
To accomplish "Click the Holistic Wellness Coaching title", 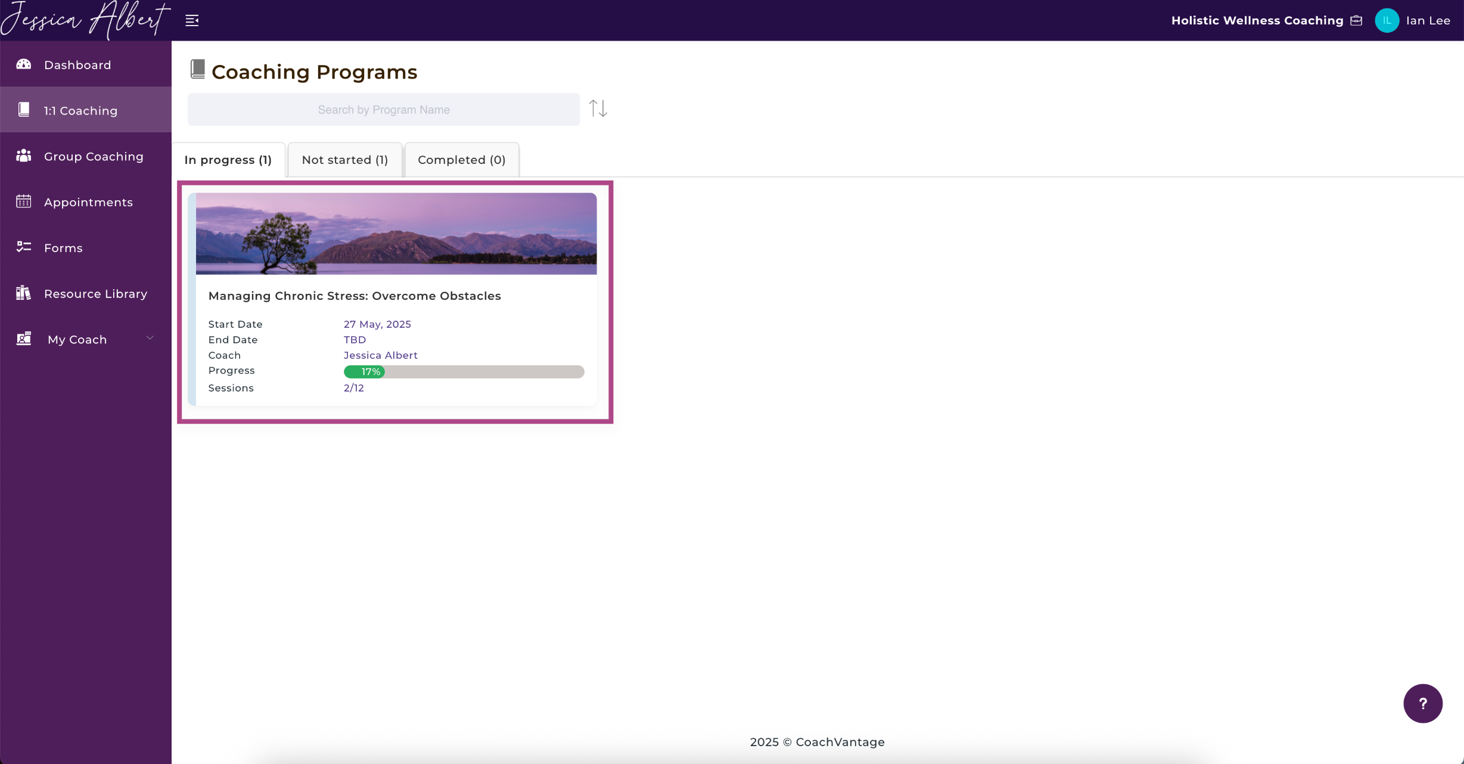I will (1257, 20).
